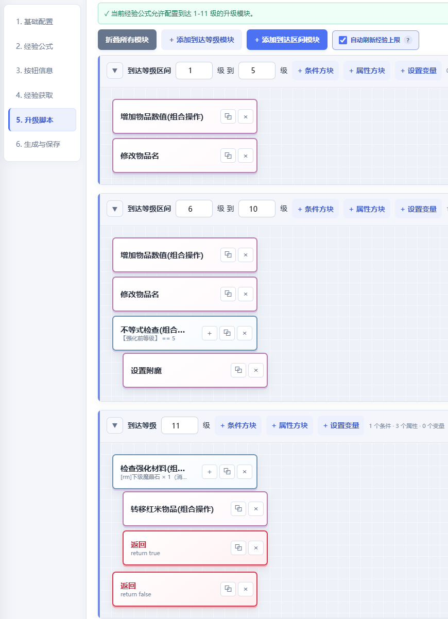Delete the 增加物品数值 block in level 1-5 module
The image size is (448, 619).
[x=246, y=116]
